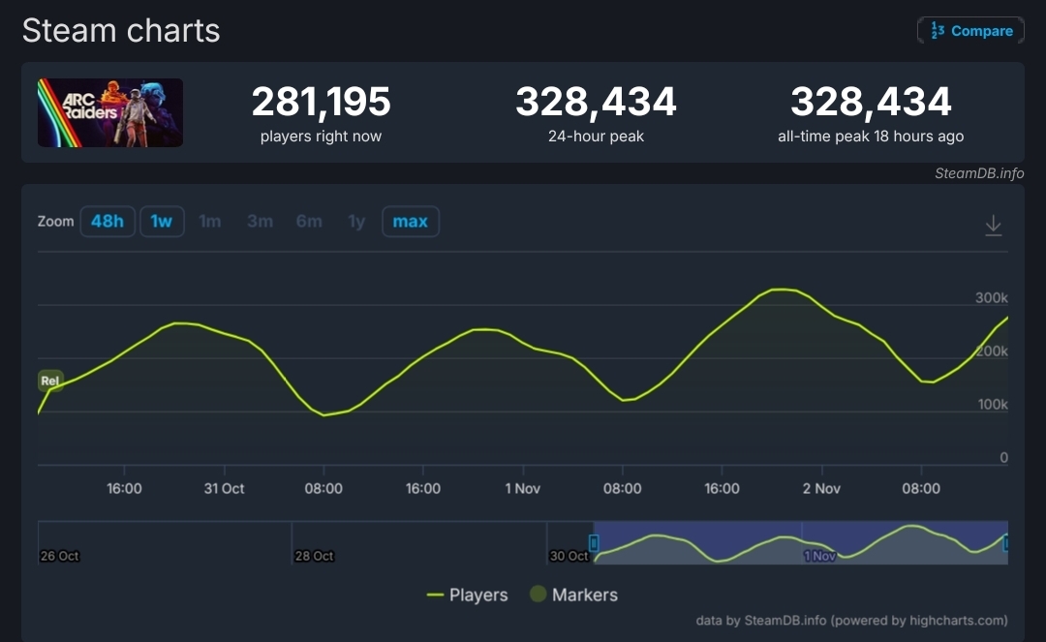Click the Zoom label
Image resolution: width=1046 pixels, height=642 pixels.
55,222
